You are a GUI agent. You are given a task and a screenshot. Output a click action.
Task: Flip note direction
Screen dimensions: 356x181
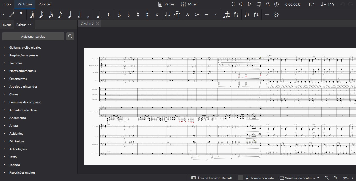click(x=236, y=15)
